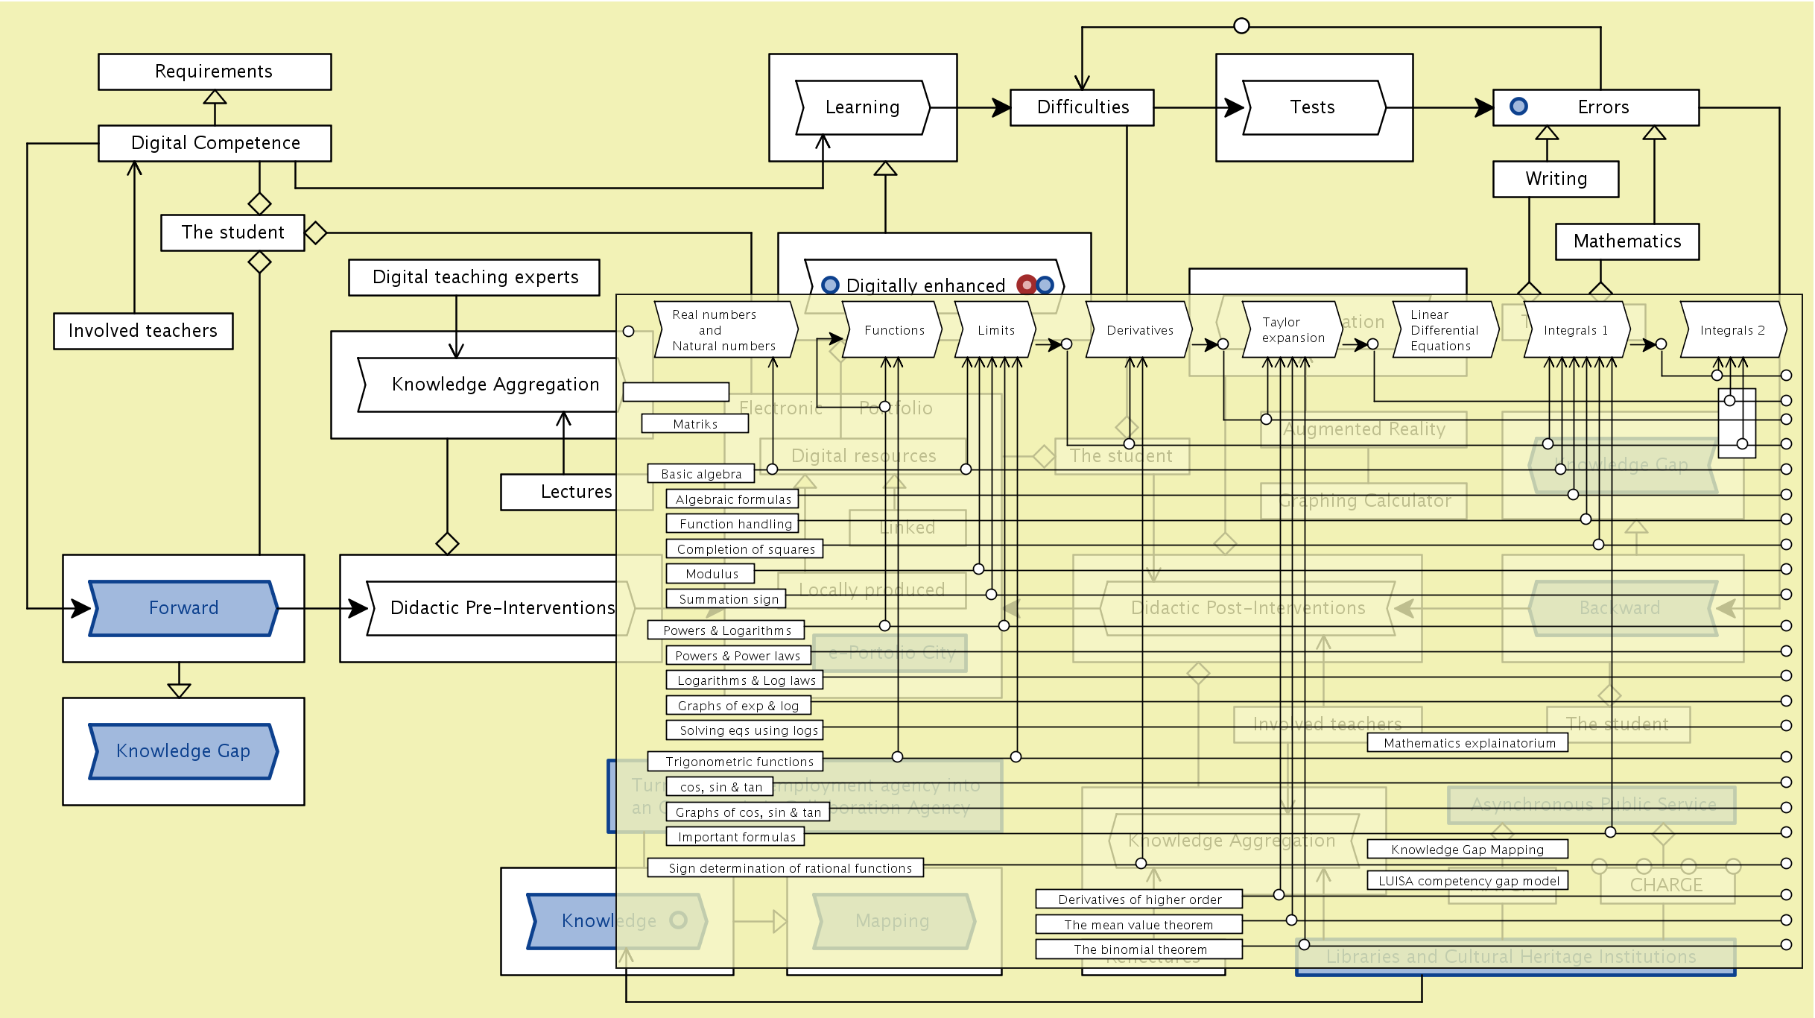The image size is (1815, 1018).
Task: Click the Digital teaching experts box
Action: point(475,277)
